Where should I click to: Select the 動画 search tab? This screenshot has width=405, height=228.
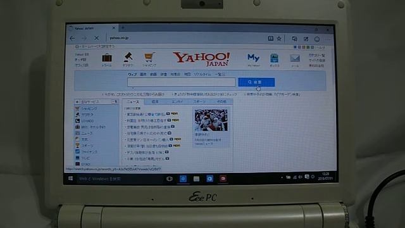(153, 74)
